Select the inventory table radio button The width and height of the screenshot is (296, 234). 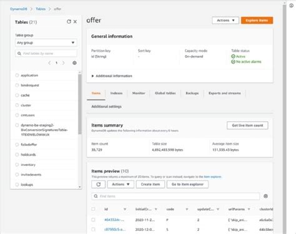[17, 165]
